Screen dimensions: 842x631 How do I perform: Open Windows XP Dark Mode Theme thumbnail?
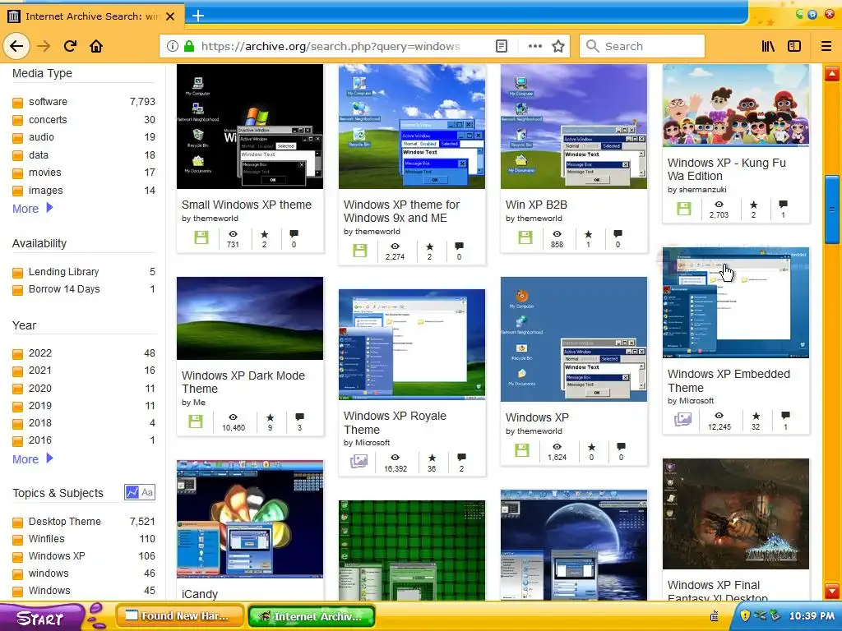250,318
